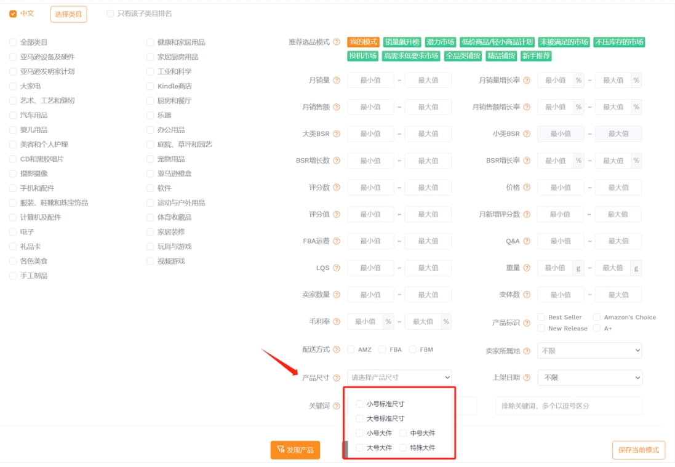Tick the 宠物用品 category checkbox

(150, 159)
